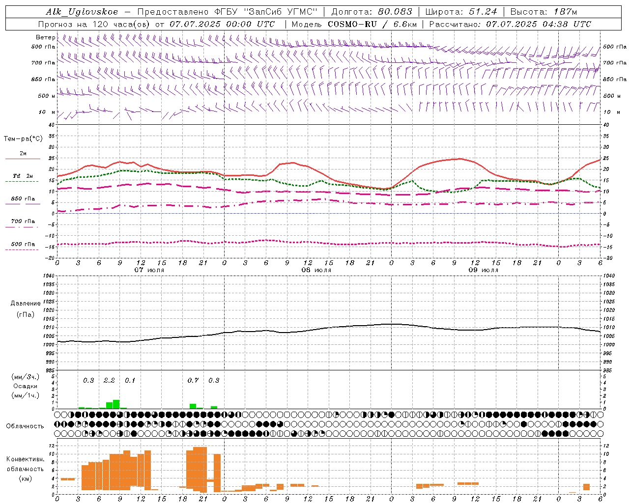The image size is (629, 503).
Task: Click the green dashed sample under 'Td 2м'
Action: coord(22,182)
